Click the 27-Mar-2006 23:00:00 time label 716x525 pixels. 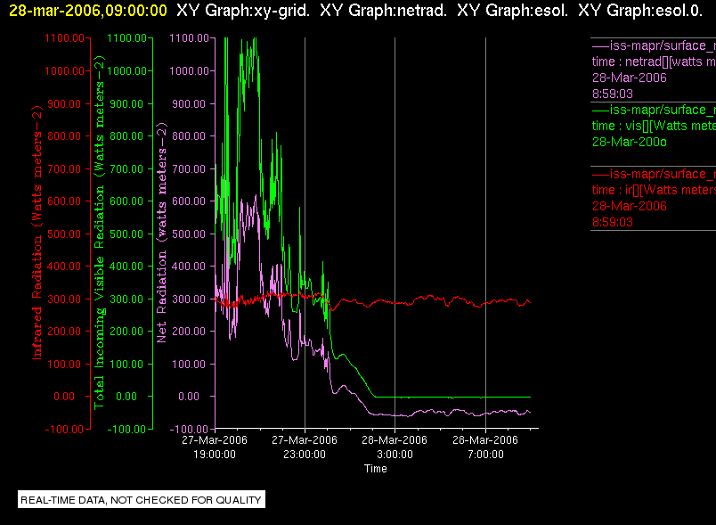point(305,447)
